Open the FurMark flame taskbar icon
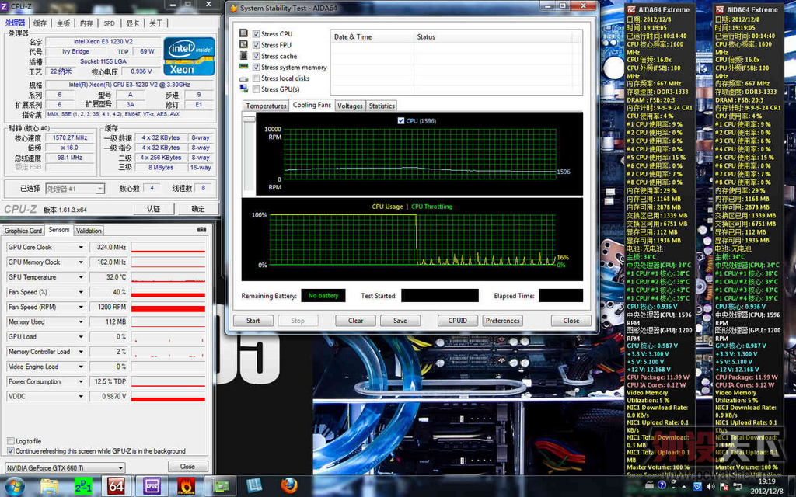Image resolution: width=796 pixels, height=497 pixels. coord(187,486)
